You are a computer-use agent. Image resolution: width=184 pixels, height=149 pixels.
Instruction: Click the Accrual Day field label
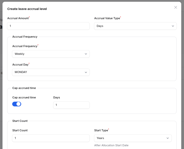(20, 65)
